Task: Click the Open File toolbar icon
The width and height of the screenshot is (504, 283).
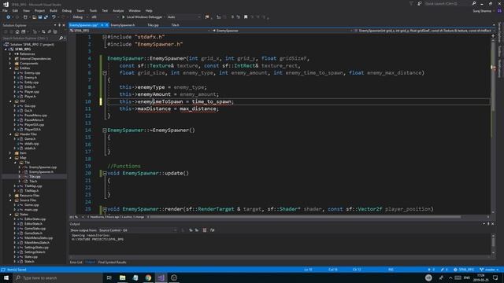Action: (x=34, y=17)
